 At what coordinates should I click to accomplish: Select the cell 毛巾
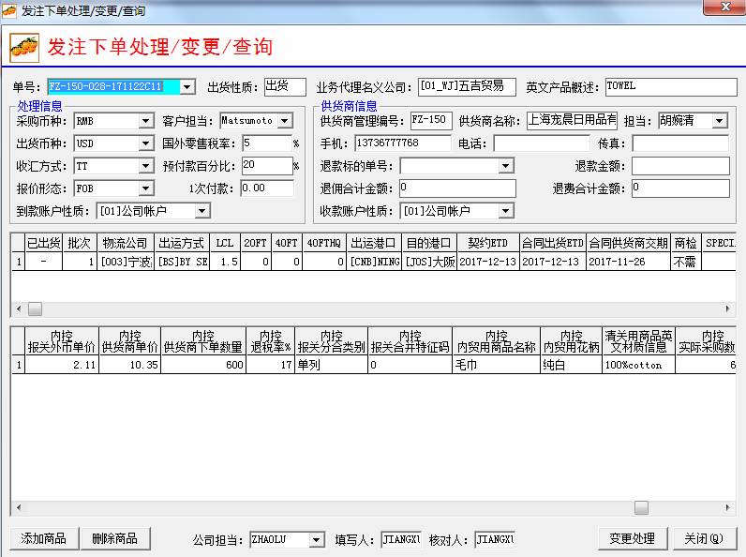(x=496, y=365)
